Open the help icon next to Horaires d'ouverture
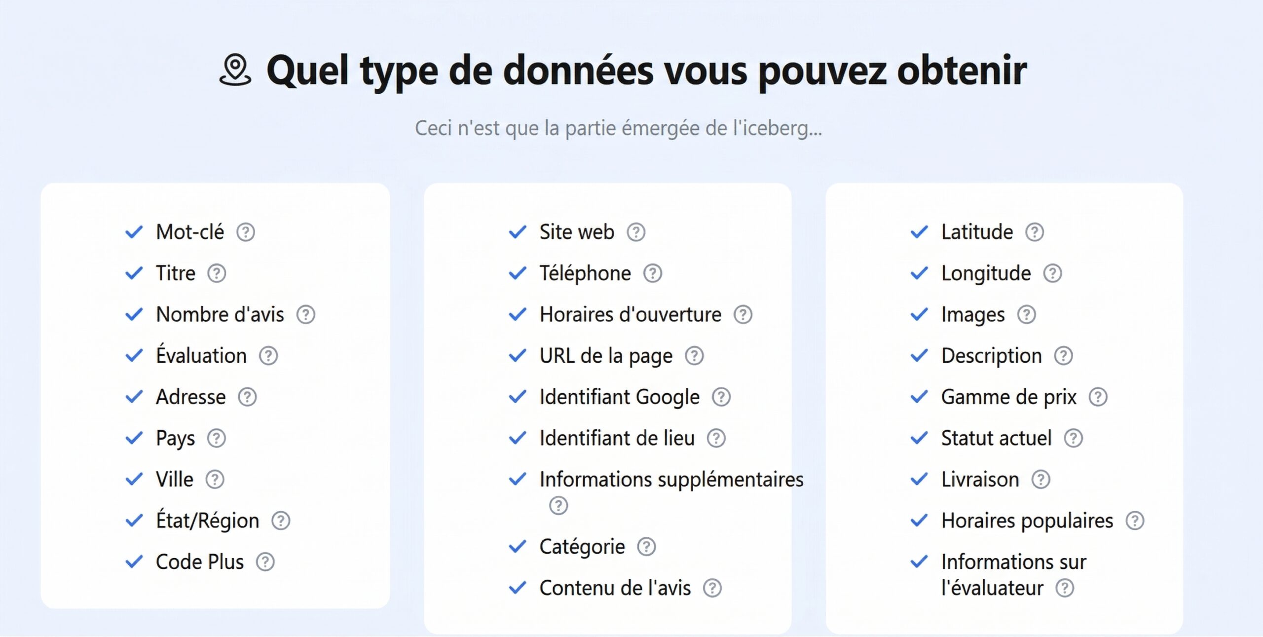This screenshot has width=1263, height=637. [744, 314]
